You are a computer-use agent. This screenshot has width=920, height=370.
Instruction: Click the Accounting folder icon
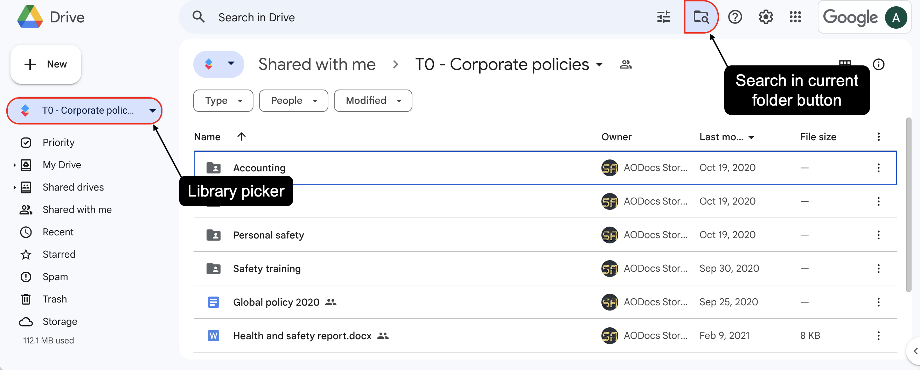214,168
